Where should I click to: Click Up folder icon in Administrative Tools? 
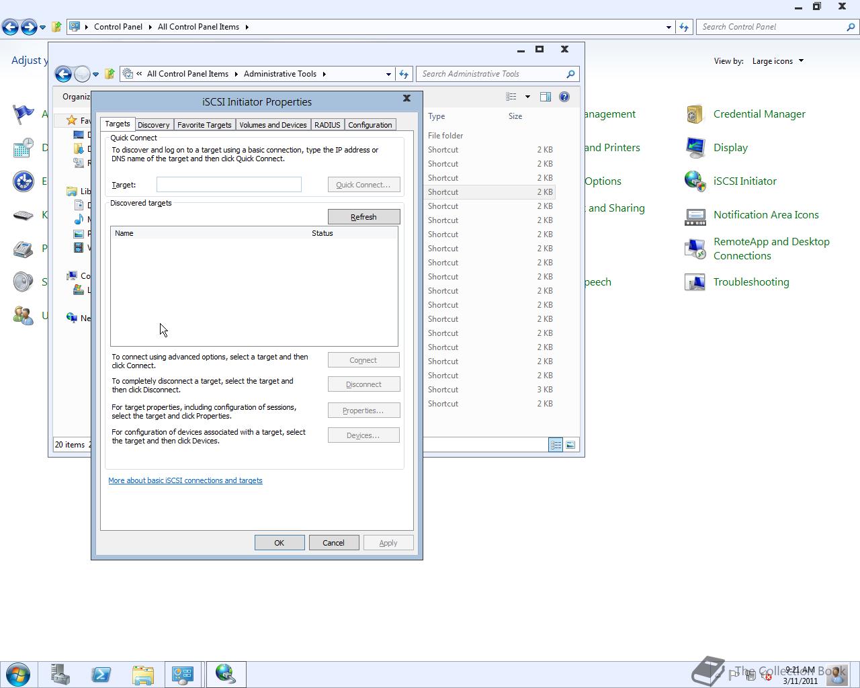pyautogui.click(x=110, y=74)
